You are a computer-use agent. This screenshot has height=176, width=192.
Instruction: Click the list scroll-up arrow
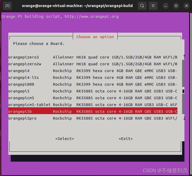pyautogui.click(x=184, y=57)
